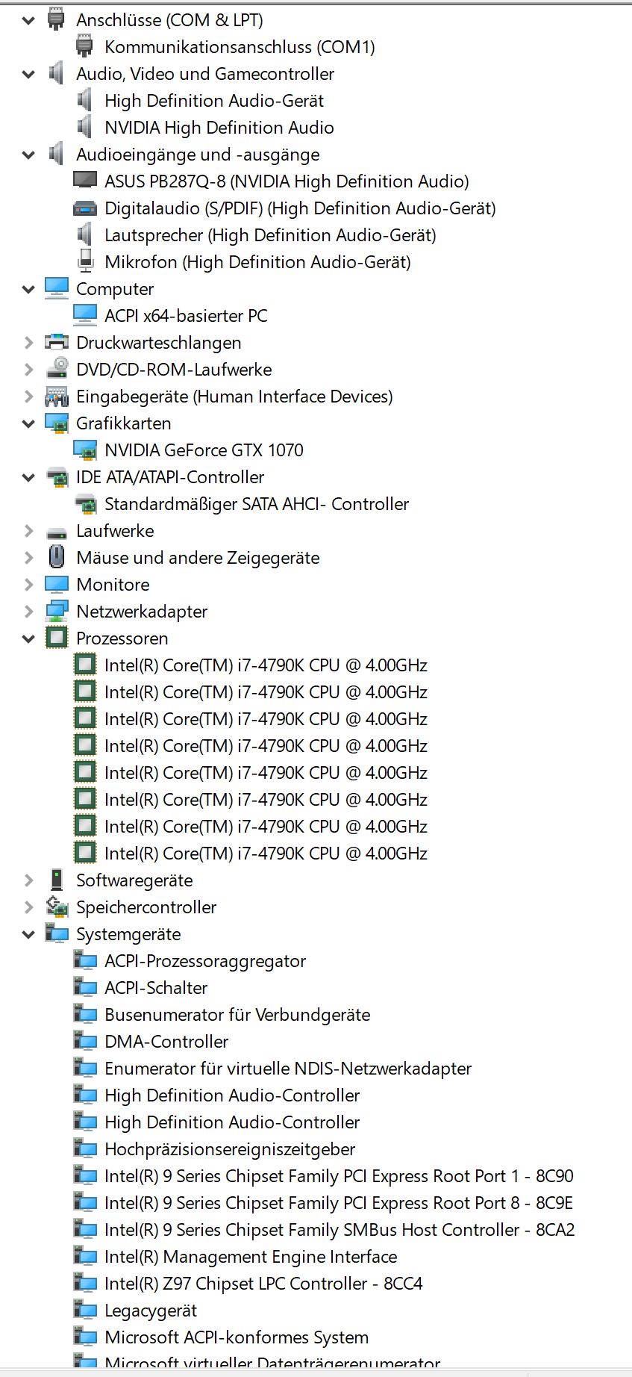632x1377 pixels.
Task: Click the NVIDIA GeForce GTX 1070 icon
Action: tap(85, 450)
